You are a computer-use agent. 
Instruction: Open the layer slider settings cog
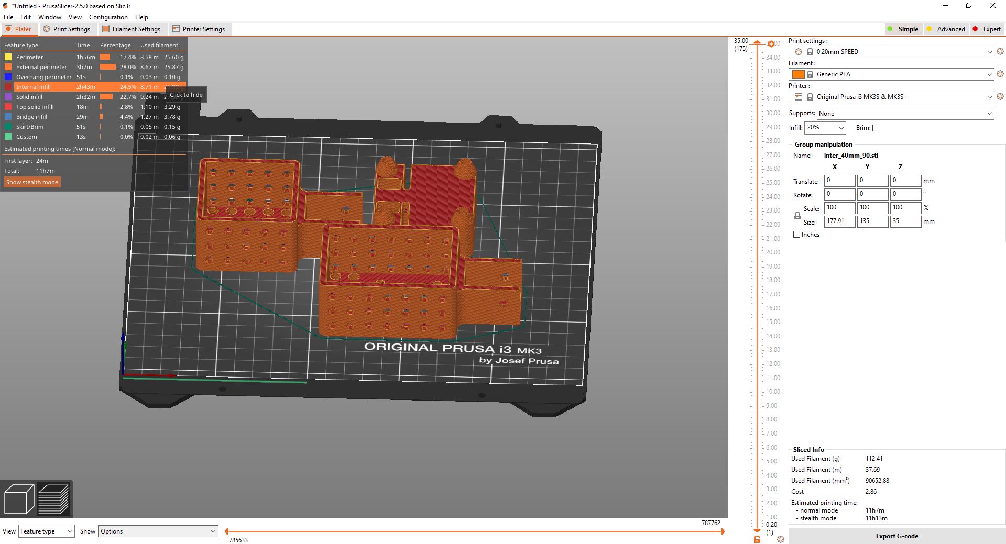pyautogui.click(x=781, y=539)
